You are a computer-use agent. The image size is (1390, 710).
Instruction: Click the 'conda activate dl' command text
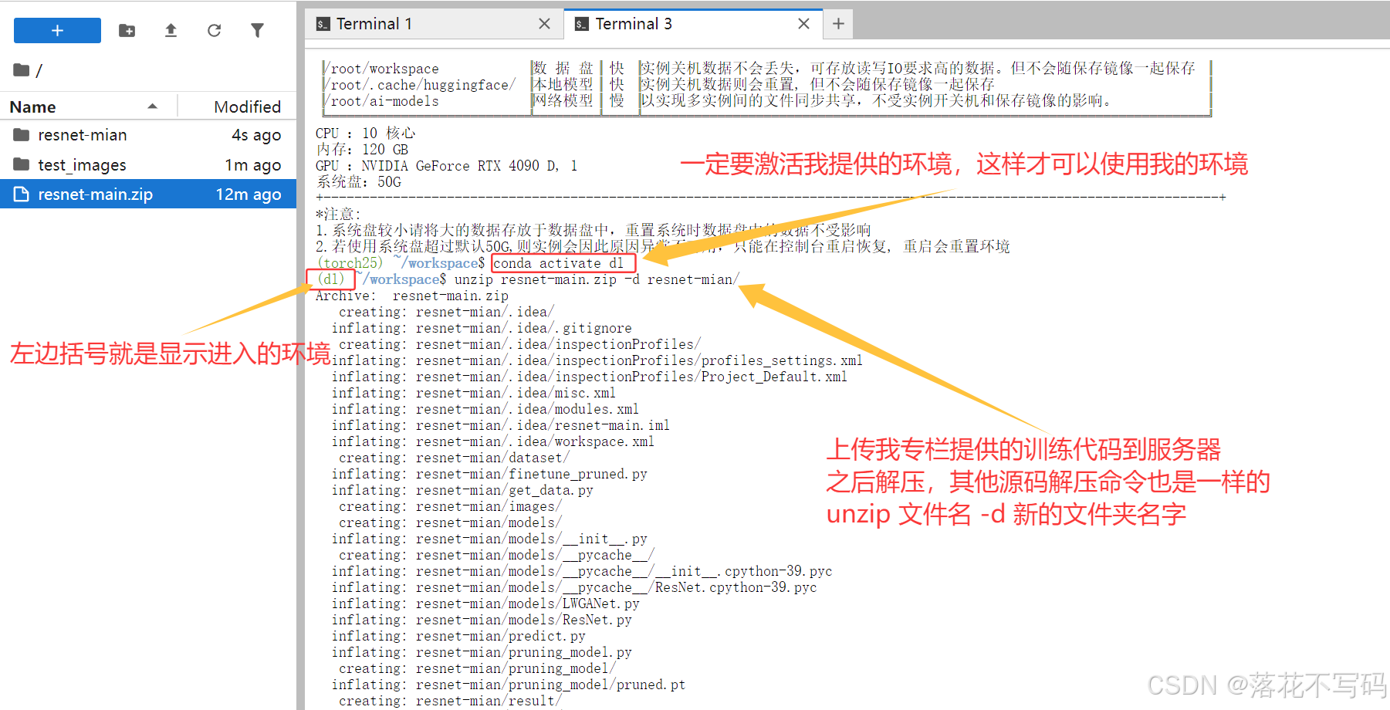pos(558,263)
